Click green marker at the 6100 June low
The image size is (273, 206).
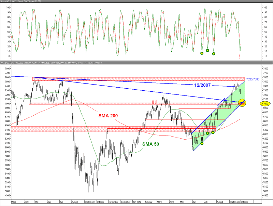[x=202, y=143]
